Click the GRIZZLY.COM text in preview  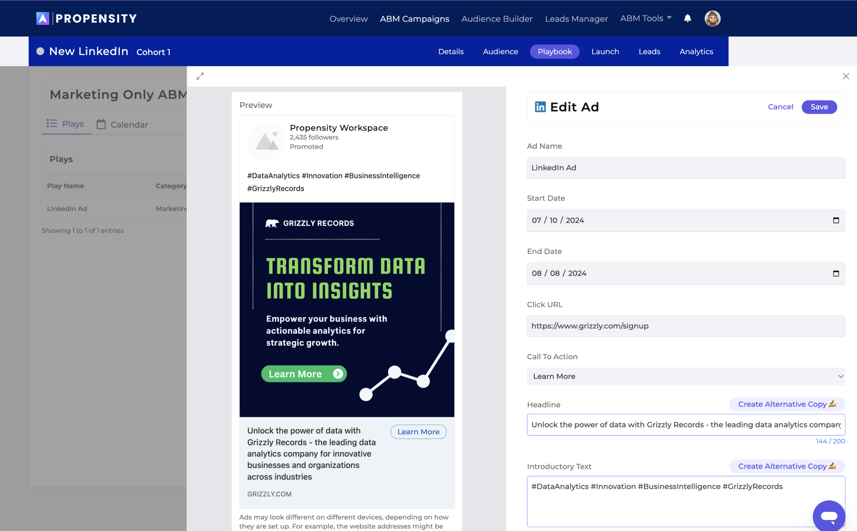coord(269,494)
